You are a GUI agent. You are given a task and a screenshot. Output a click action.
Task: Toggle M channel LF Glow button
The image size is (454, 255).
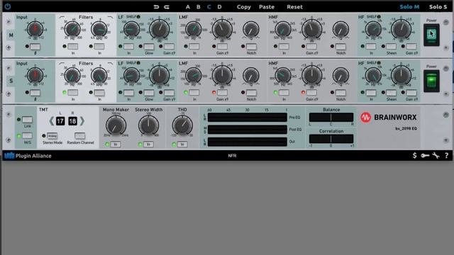point(149,46)
